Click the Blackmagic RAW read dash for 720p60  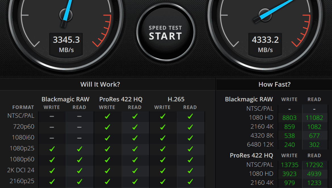click(x=79, y=127)
